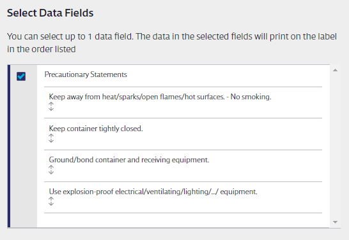The height and width of the screenshot is (240, 349).
Task: Select the 'Keep container tightly closed.' row
Action: pos(183,134)
